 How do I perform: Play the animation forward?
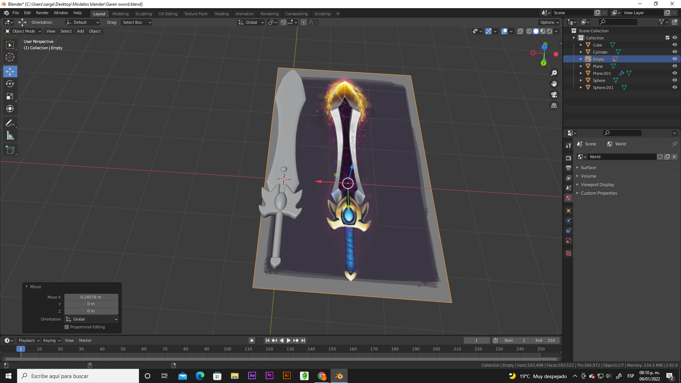click(289, 340)
